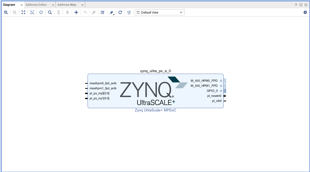Click the Add IP plus icon
The width and height of the screenshot is (310, 172).
coord(76,12)
